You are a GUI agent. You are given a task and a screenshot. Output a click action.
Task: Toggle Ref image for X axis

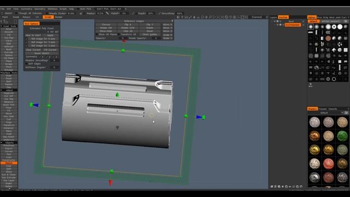tap(27, 39)
